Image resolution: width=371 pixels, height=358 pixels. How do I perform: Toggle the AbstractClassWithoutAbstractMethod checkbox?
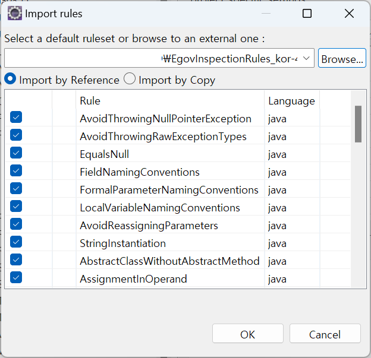17,260
